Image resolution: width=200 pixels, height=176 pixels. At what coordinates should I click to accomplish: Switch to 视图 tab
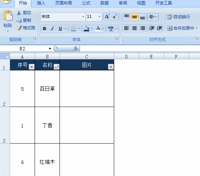click(141, 3)
